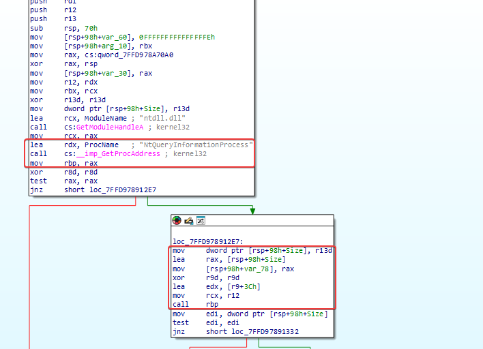Click mov rbx, rcx instruction
483x349 pixels.
(63, 91)
